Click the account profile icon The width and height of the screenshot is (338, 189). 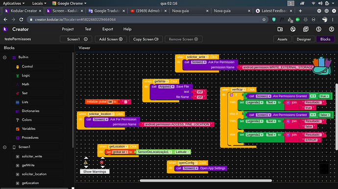coord(331,29)
